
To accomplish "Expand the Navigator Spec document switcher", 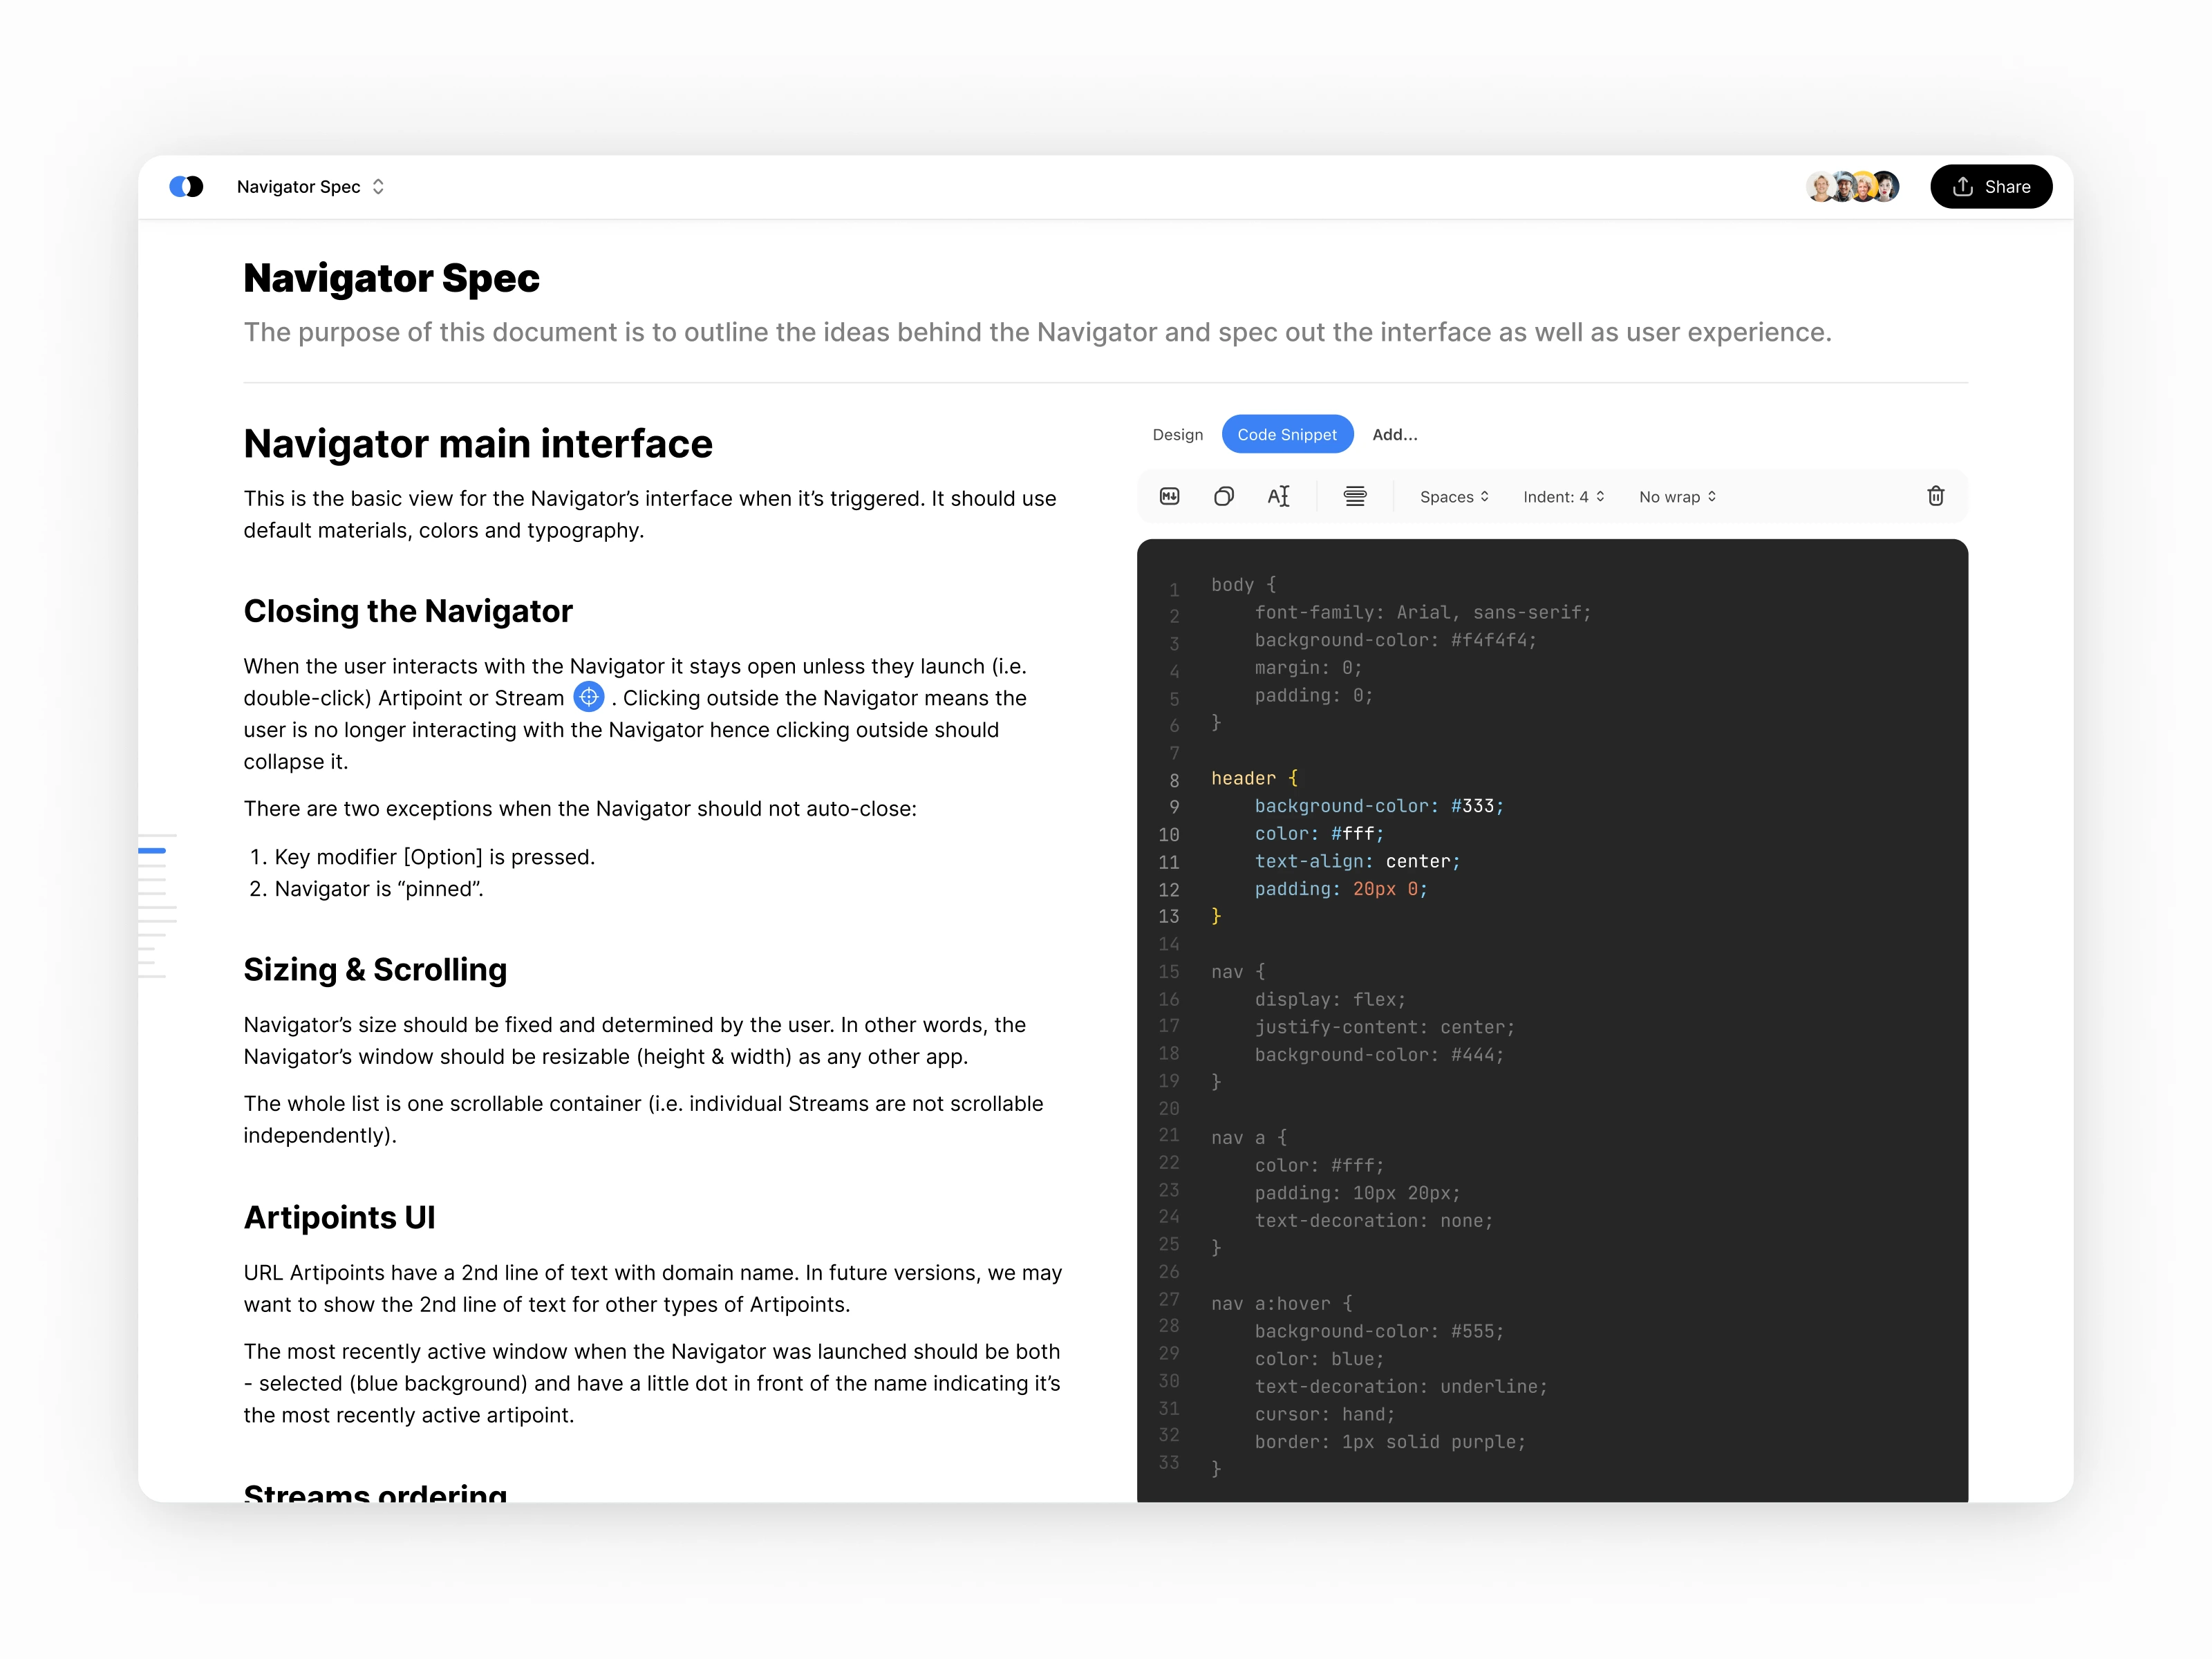I will pyautogui.click(x=310, y=187).
